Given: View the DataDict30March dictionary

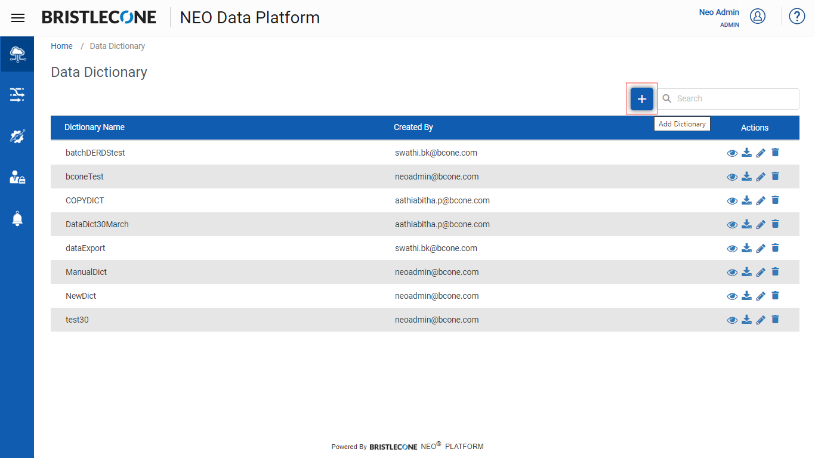Looking at the screenshot, I should coord(732,225).
